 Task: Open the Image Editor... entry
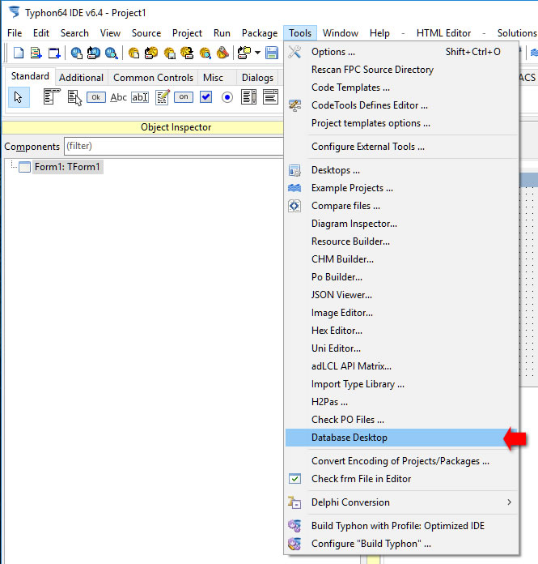point(401,313)
